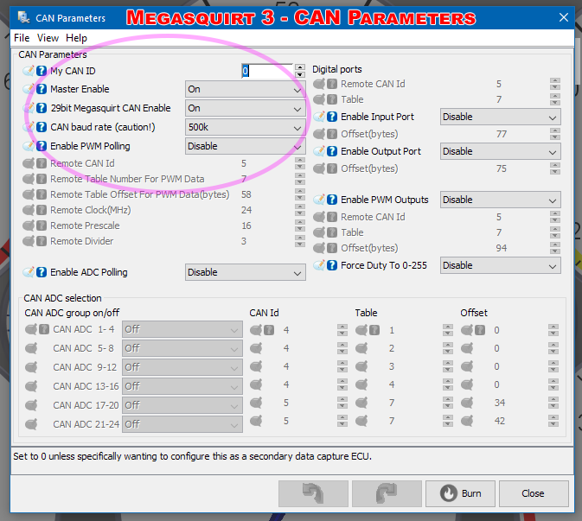
Task: Open the Enable Input Port dropdown
Action: (501, 117)
